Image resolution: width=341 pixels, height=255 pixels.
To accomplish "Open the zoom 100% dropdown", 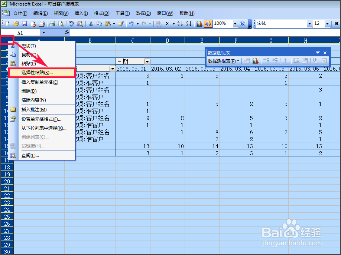I will [235, 24].
